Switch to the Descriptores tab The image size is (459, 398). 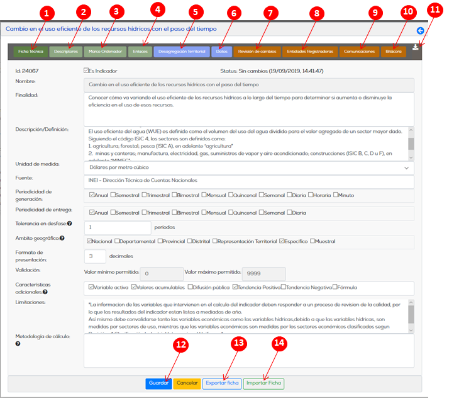[66, 52]
